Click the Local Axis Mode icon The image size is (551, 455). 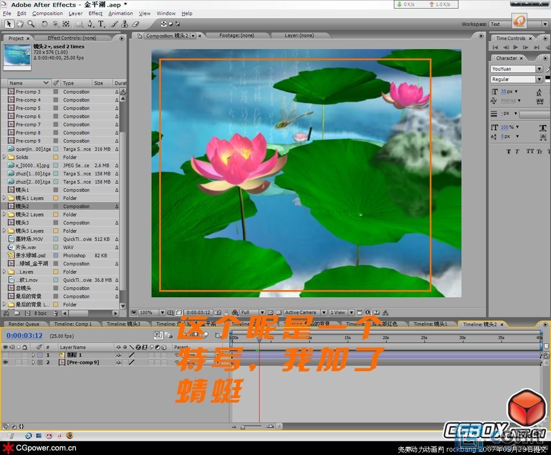[x=164, y=24]
